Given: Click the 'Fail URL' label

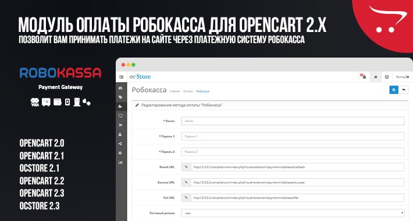Looking at the screenshot, I should [169, 198].
